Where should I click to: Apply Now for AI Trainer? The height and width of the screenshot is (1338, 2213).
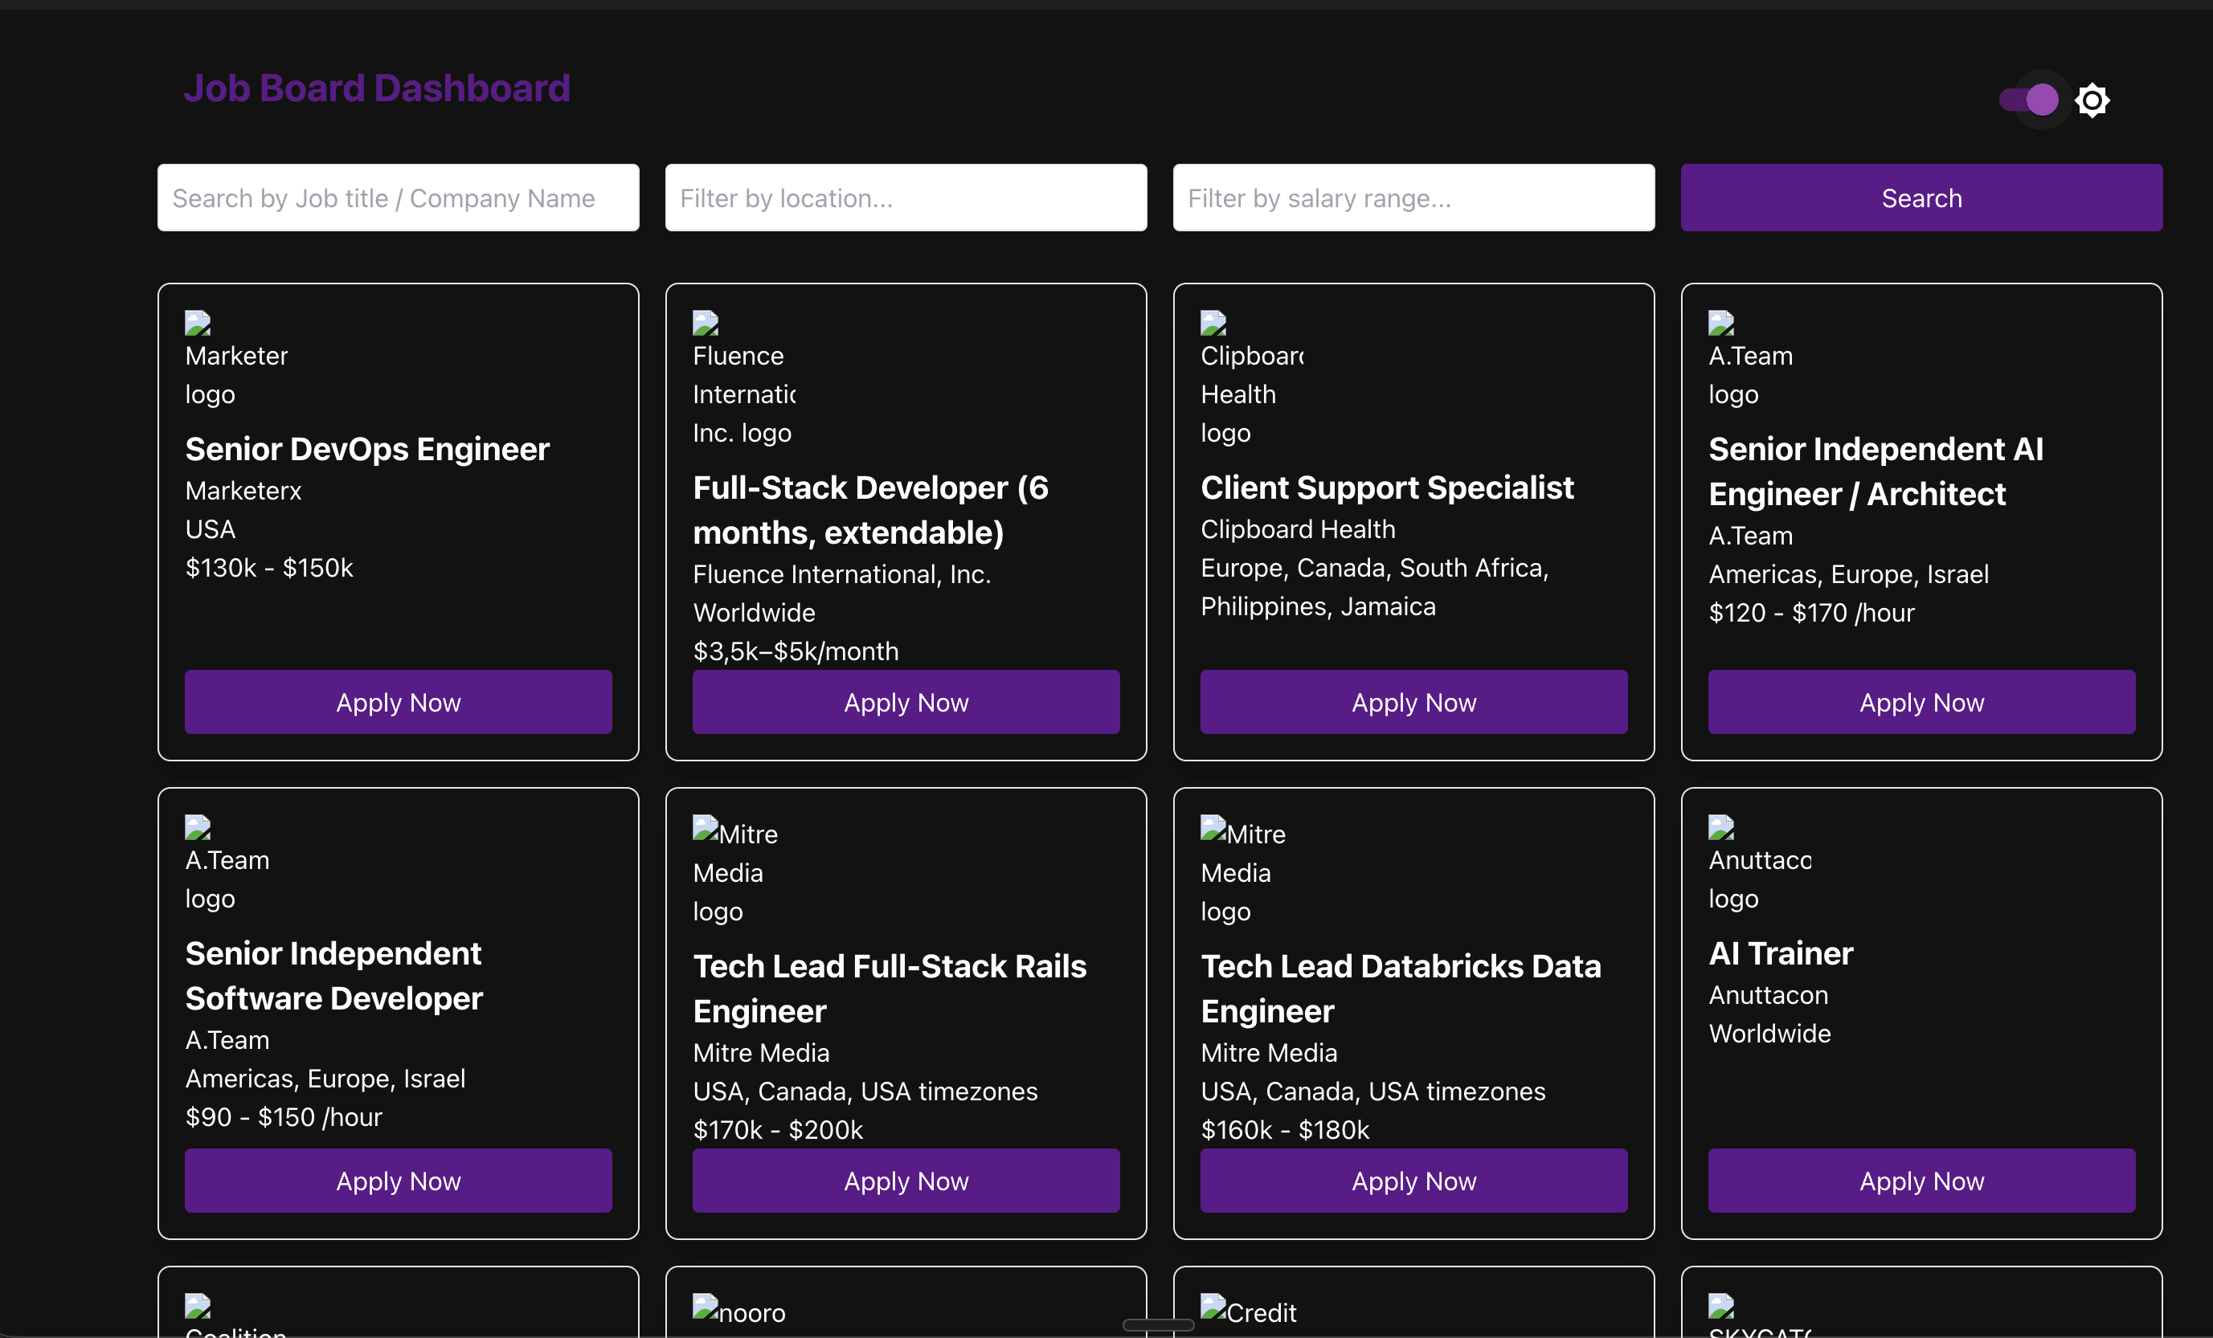(x=1921, y=1181)
